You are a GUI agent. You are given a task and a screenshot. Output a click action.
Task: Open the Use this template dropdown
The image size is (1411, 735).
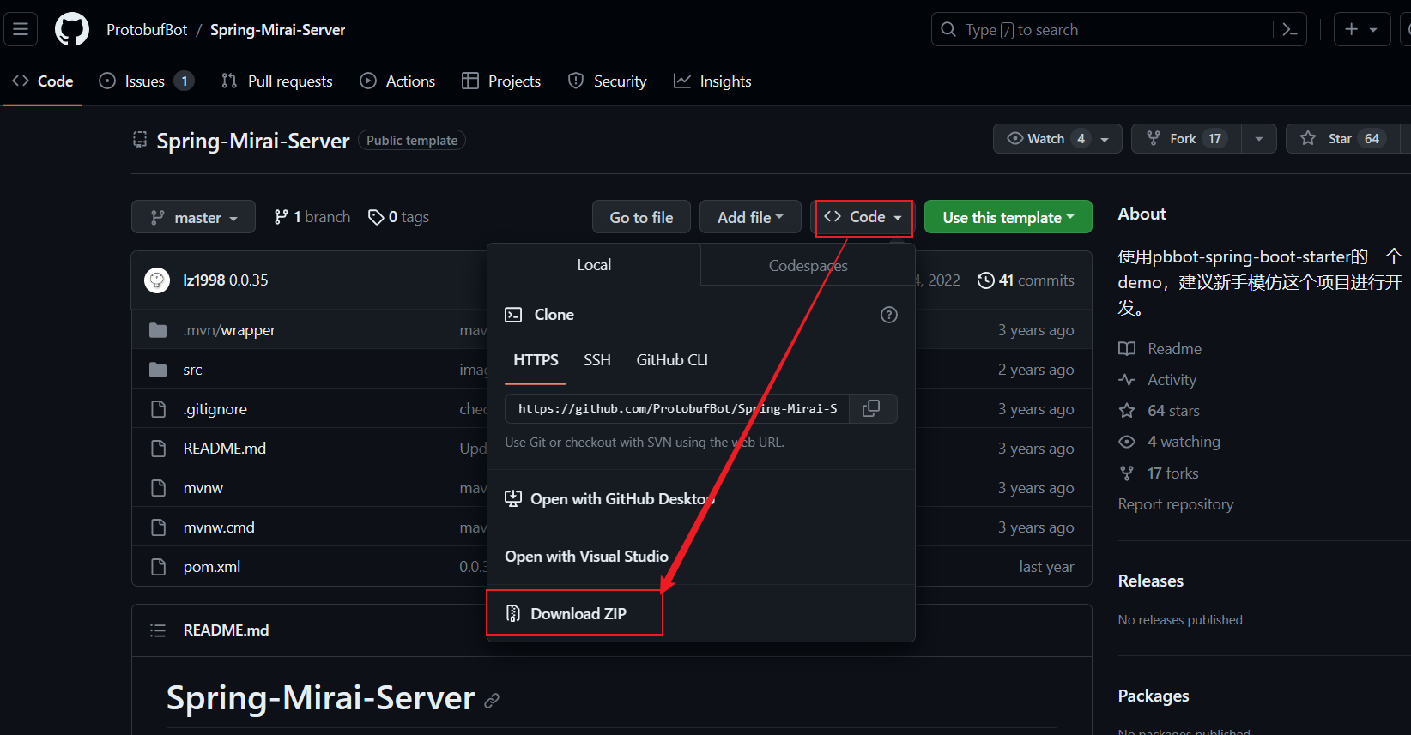click(x=1008, y=217)
